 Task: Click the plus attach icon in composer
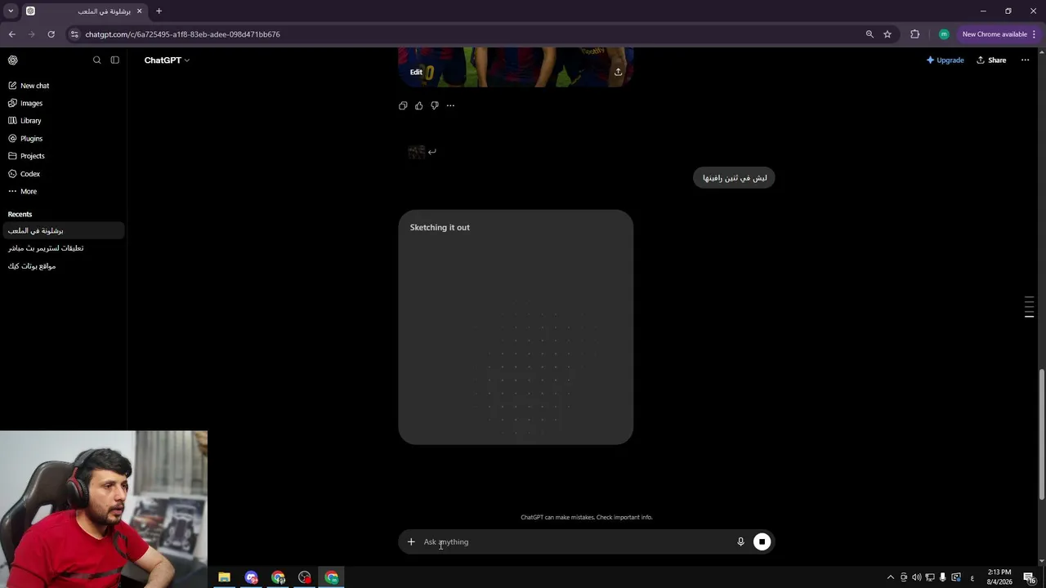(411, 541)
